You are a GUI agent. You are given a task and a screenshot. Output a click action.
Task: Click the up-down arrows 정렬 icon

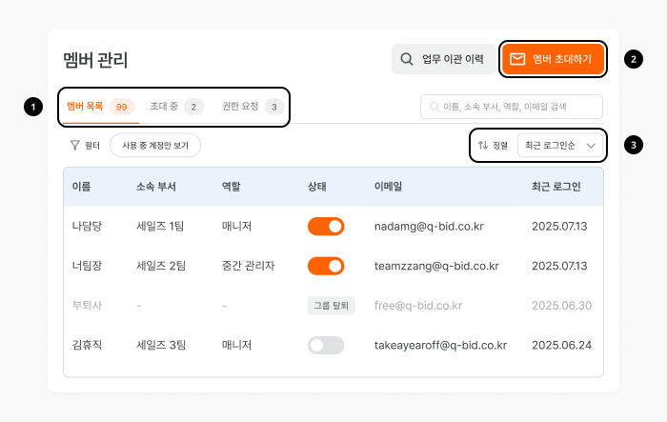[483, 146]
